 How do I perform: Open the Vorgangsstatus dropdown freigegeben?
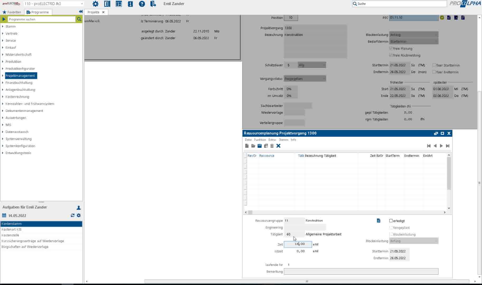[305, 79]
